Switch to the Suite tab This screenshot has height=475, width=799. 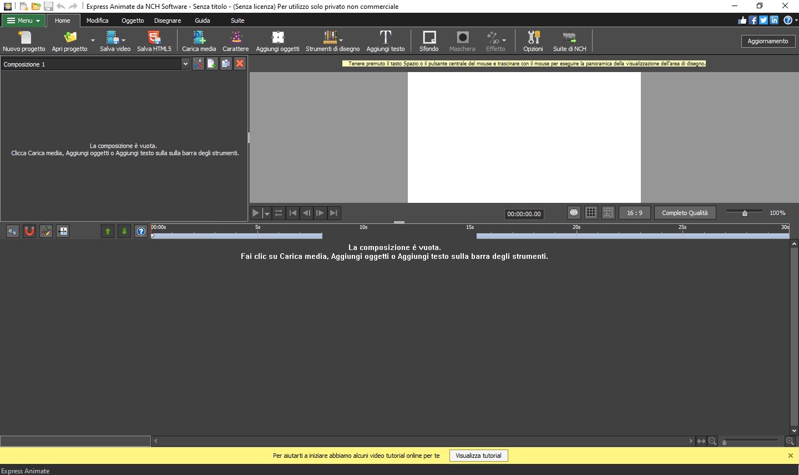pos(237,21)
